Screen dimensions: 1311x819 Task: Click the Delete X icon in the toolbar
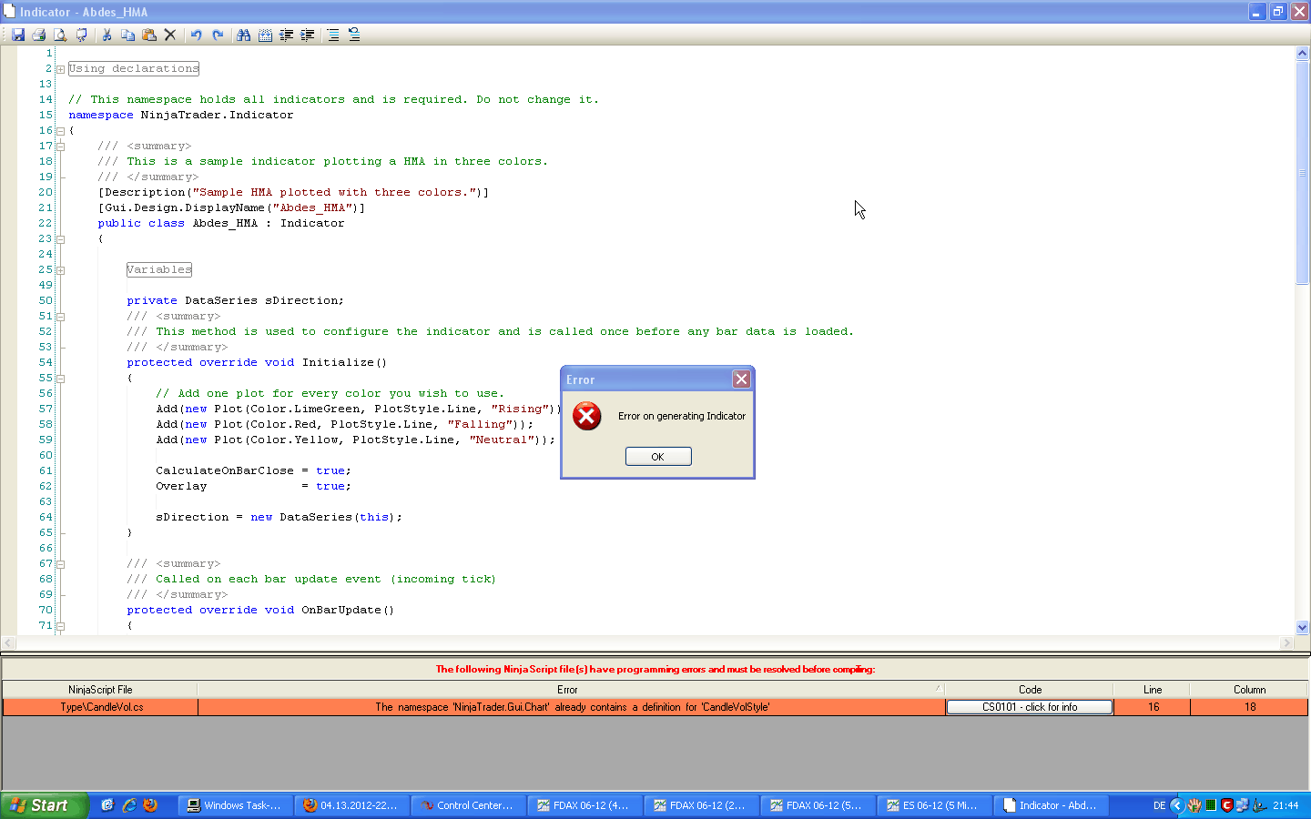[x=170, y=35]
